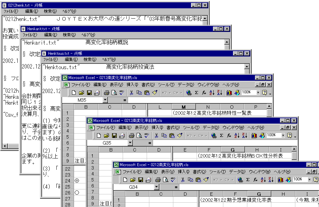Open the 検索 menu in Henktous.txt Notepad
Screen dimensions: 319x207
point(90,59)
